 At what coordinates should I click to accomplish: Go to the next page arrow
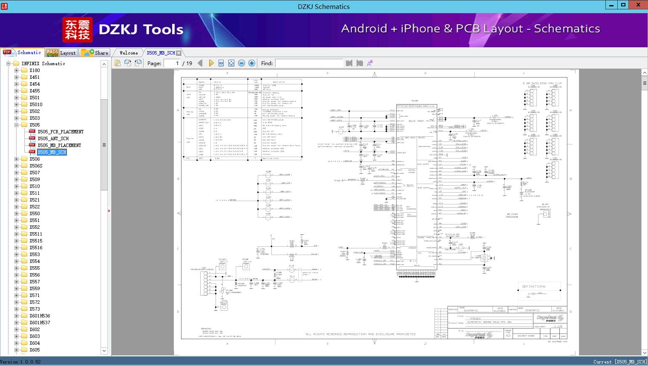point(211,63)
